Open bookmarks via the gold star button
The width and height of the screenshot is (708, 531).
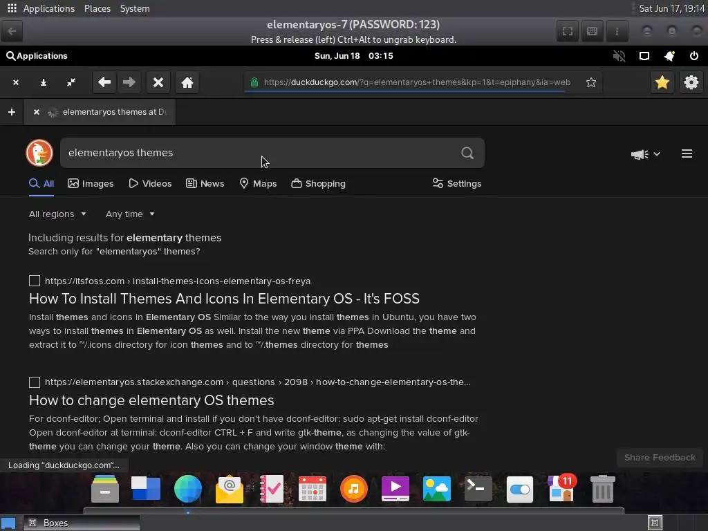[x=662, y=82]
